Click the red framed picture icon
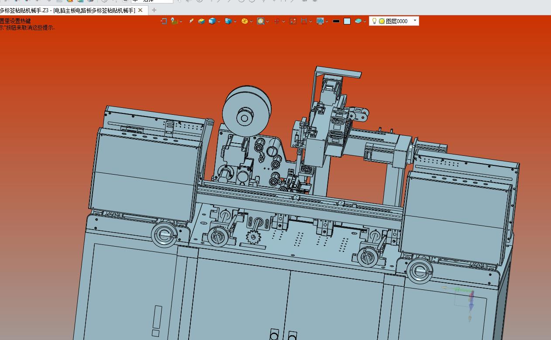Image resolution: width=551 pixels, height=340 pixels. click(x=293, y=21)
